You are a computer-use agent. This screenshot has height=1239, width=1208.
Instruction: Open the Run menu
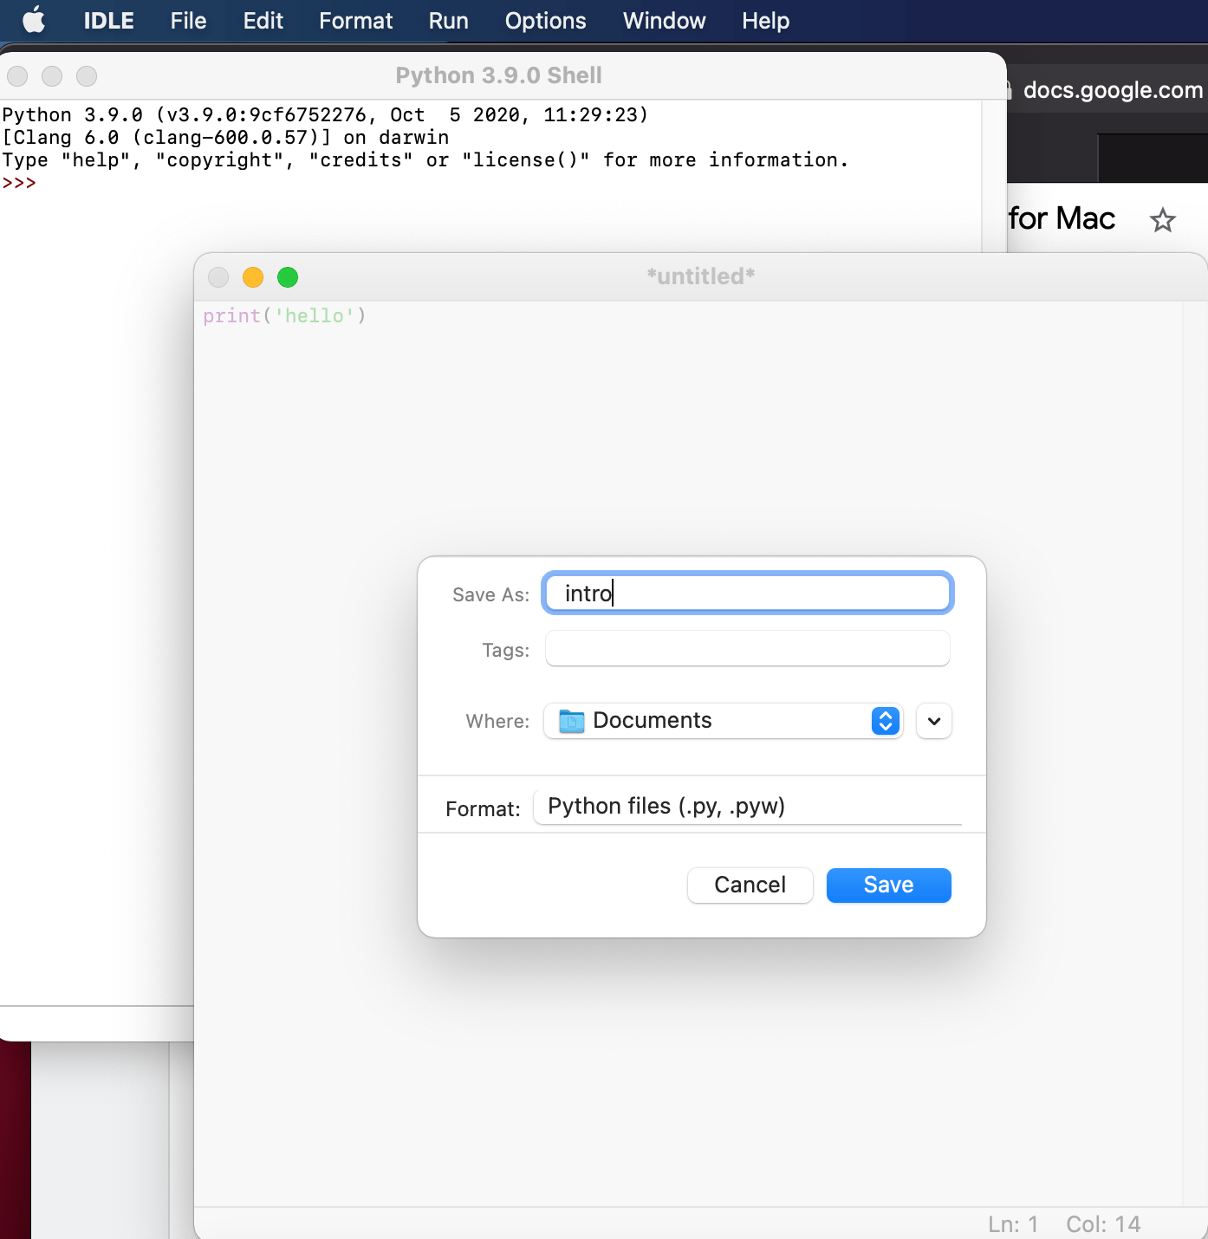click(448, 21)
